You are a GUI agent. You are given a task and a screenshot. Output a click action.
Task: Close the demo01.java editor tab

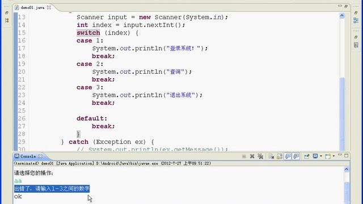[x=49, y=7]
